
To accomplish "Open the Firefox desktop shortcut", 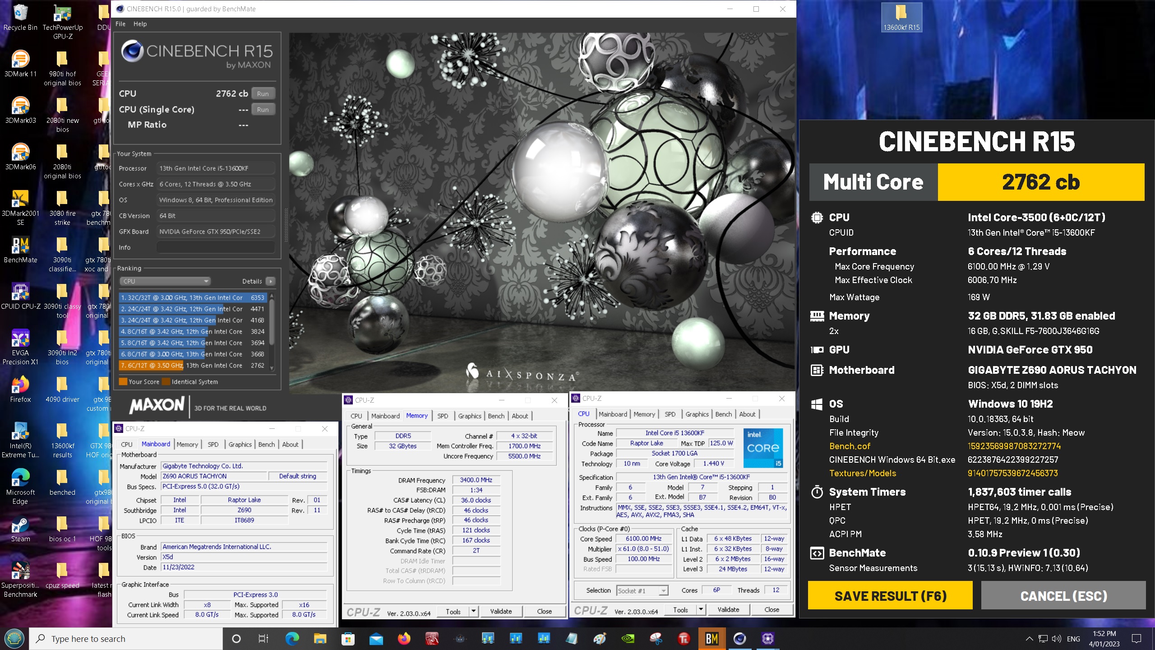I will point(20,390).
